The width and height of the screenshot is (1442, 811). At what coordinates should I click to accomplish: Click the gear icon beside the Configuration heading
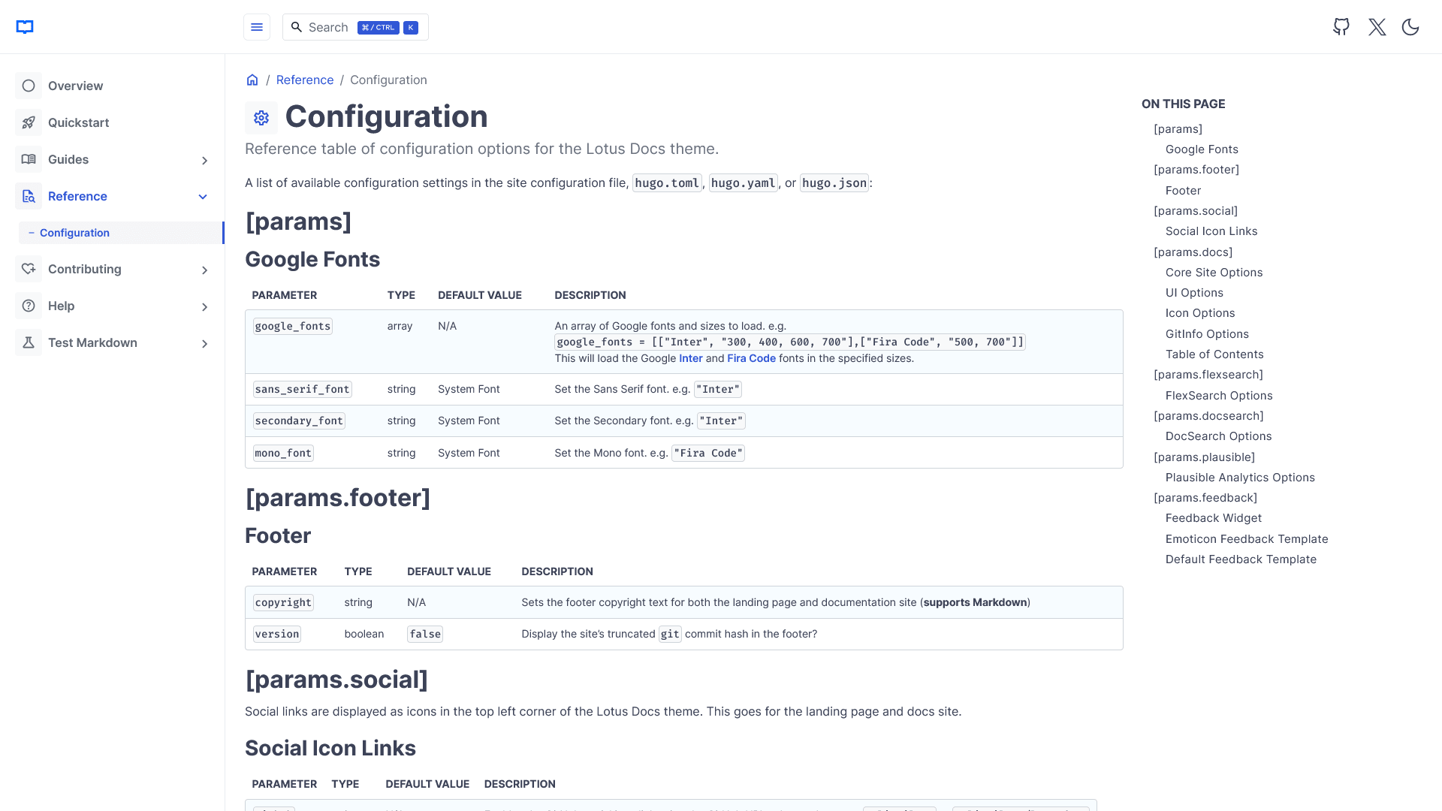[x=261, y=118]
